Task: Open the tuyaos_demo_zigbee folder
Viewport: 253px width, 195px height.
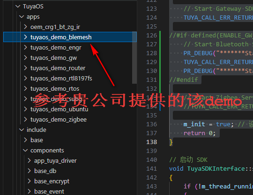Action: 59,120
